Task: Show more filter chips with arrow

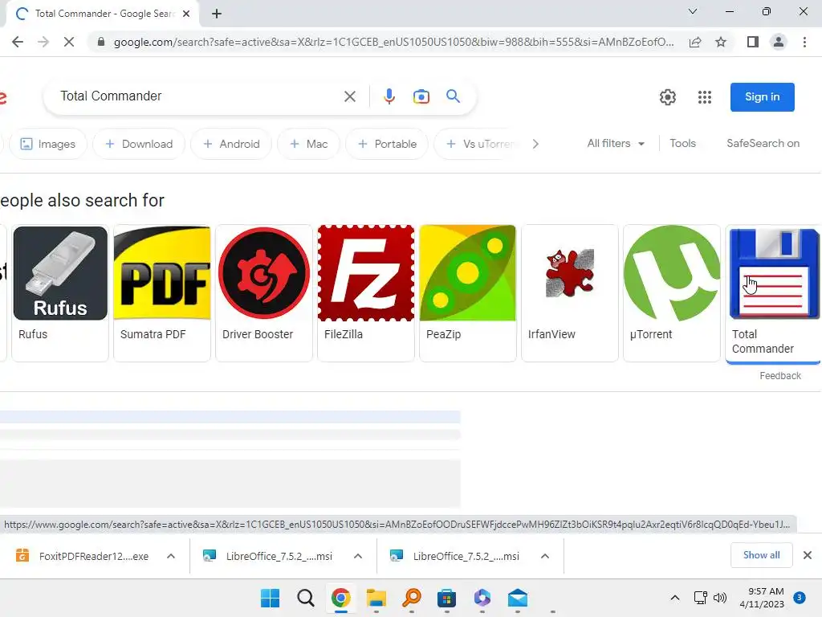Action: pos(535,144)
